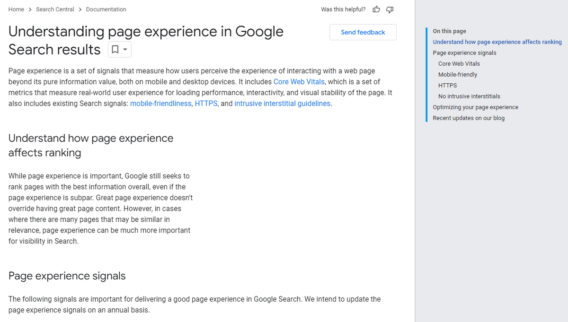This screenshot has height=322, width=568.
Task: Jump to Page experience signals in sidebar
Action: (464, 53)
